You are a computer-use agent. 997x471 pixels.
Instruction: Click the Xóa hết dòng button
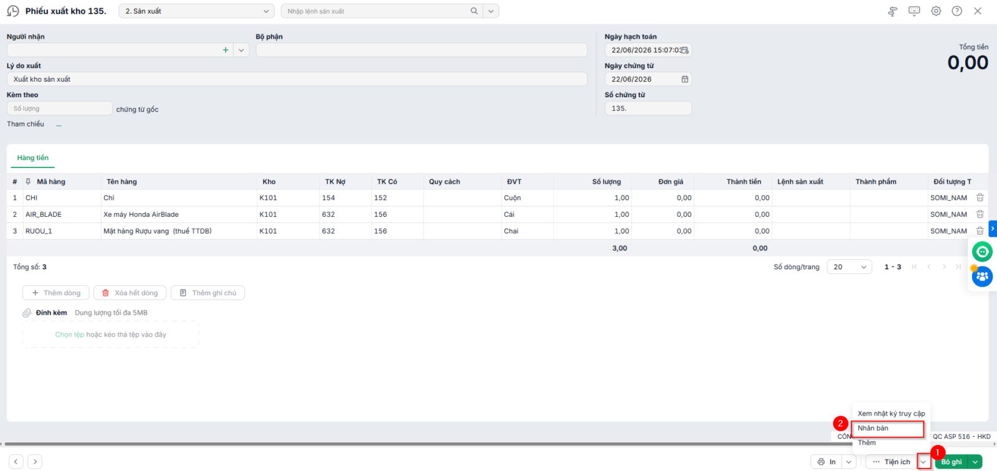(x=130, y=293)
